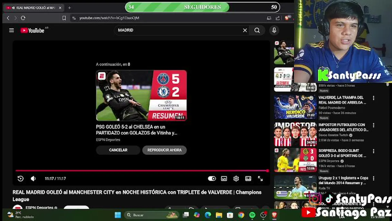Screen dimensions: 392x221
Task: Reload the YouTube page
Action: click(23, 18)
